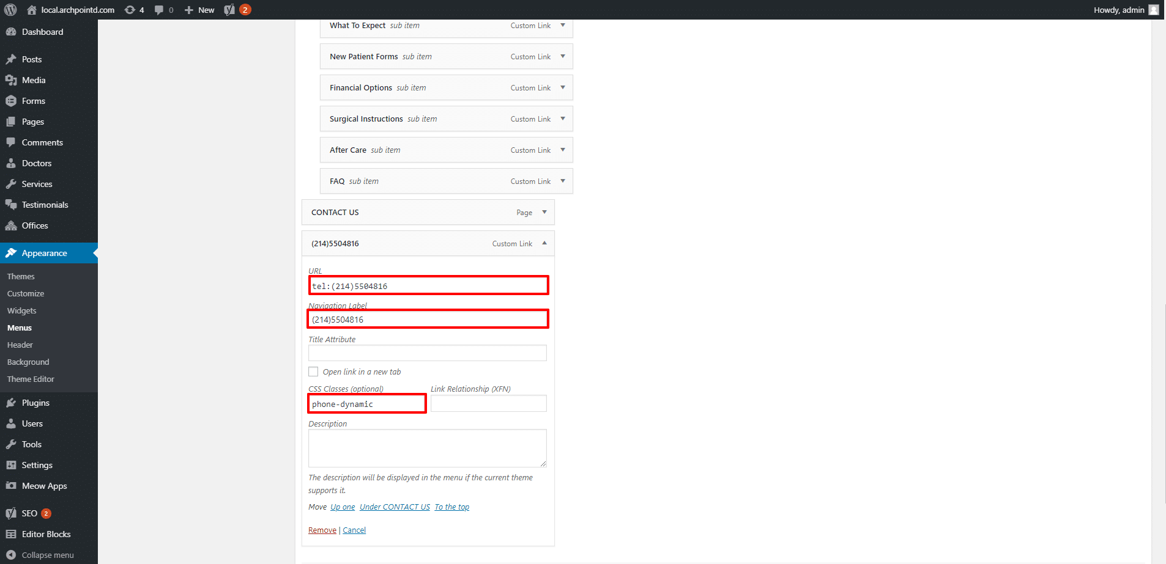Viewport: 1166px width, 564px height.
Task: Click the Collapse menu arrow icon
Action: click(x=11, y=555)
